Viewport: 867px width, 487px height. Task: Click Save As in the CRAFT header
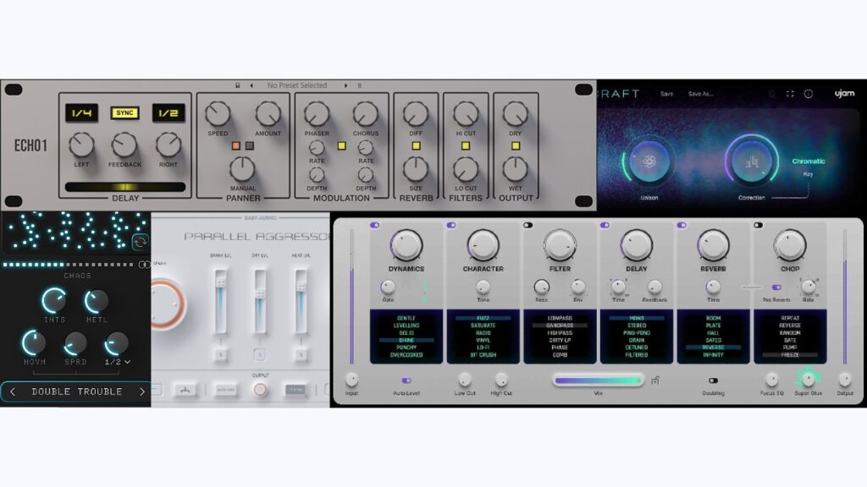click(x=700, y=94)
